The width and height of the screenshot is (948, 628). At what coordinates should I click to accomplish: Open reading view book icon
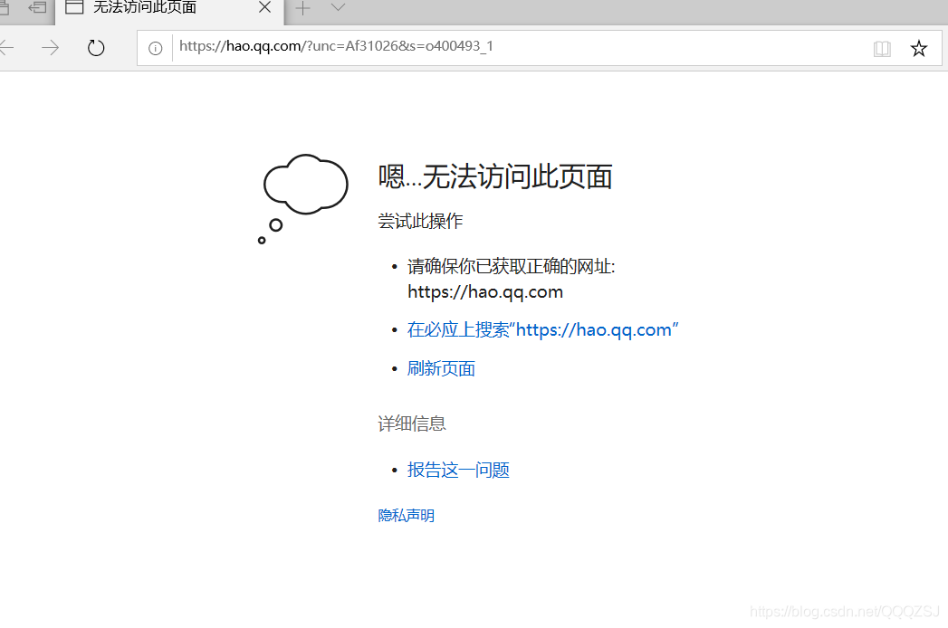pyautogui.click(x=882, y=48)
